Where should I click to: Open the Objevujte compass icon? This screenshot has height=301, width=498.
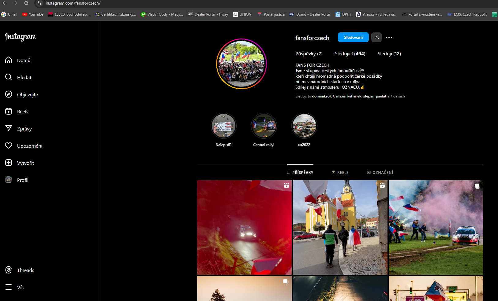click(9, 94)
